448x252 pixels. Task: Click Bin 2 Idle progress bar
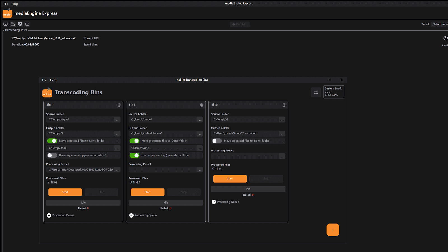tap(166, 202)
